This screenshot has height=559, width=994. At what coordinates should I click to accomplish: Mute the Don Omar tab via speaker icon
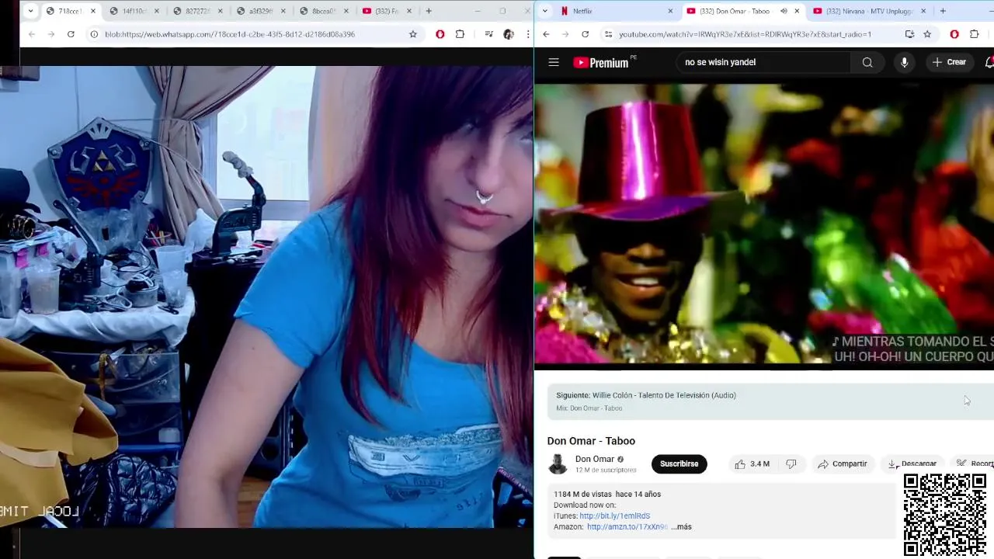point(783,11)
